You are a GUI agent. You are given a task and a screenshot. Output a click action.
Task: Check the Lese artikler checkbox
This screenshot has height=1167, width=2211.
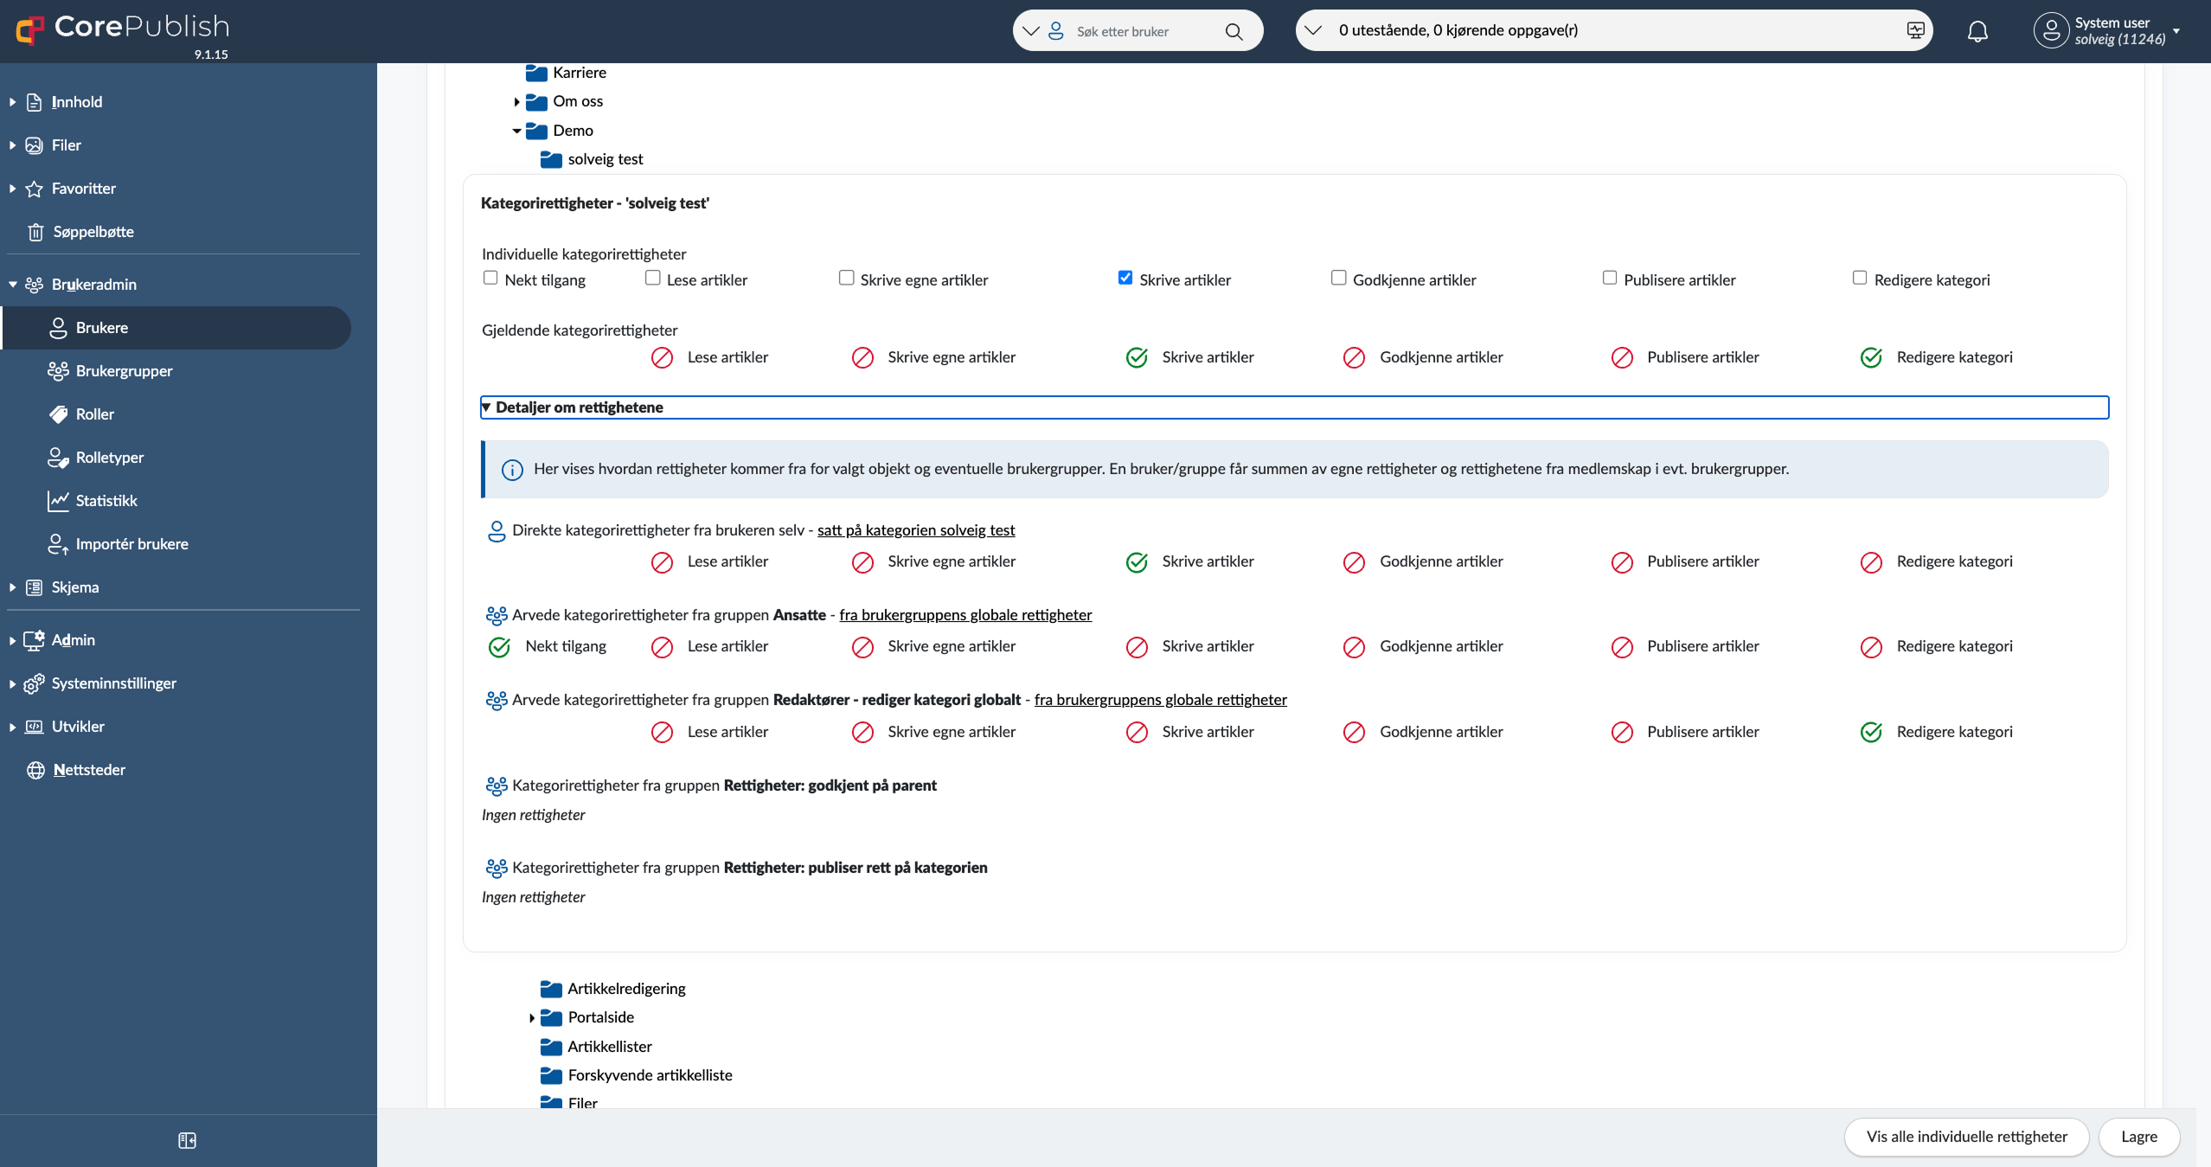tap(653, 278)
